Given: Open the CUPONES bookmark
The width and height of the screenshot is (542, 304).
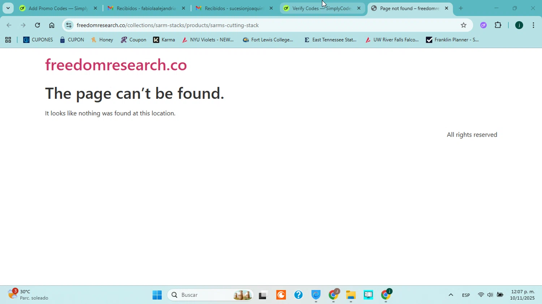Looking at the screenshot, I should pyautogui.click(x=38, y=40).
